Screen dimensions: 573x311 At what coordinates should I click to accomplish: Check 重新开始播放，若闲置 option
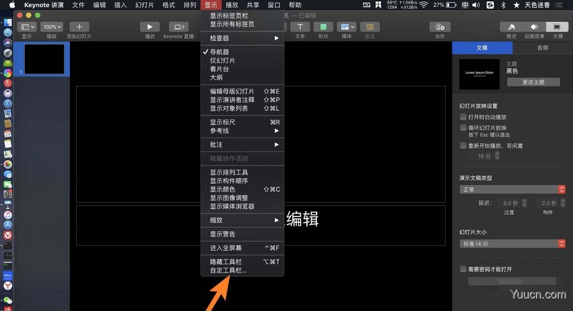coord(463,145)
